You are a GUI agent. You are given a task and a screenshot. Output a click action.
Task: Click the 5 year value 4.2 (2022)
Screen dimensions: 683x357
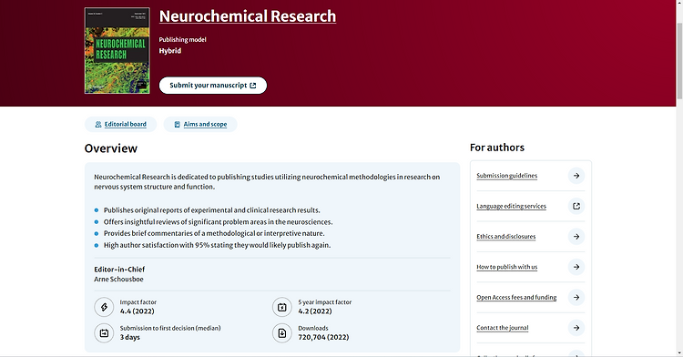click(315, 311)
